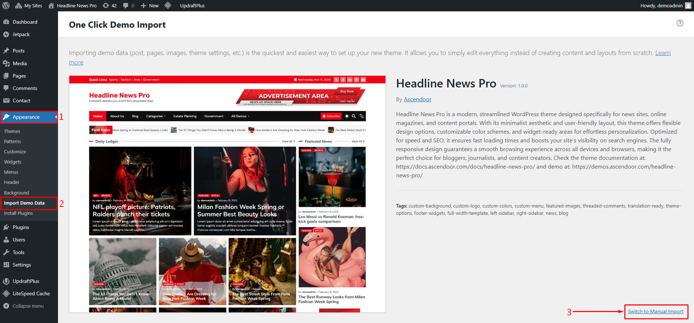The image size is (694, 323).
Task: Select the Themes submenu item
Action: click(12, 131)
